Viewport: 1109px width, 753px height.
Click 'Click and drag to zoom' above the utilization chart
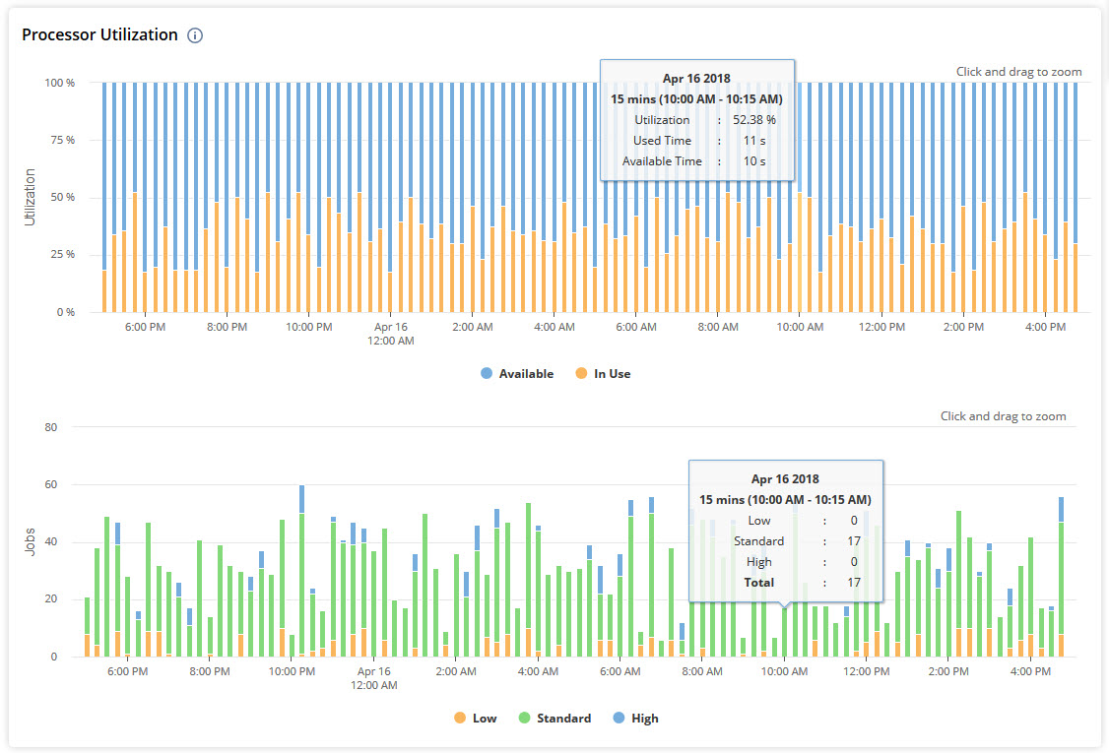1018,72
